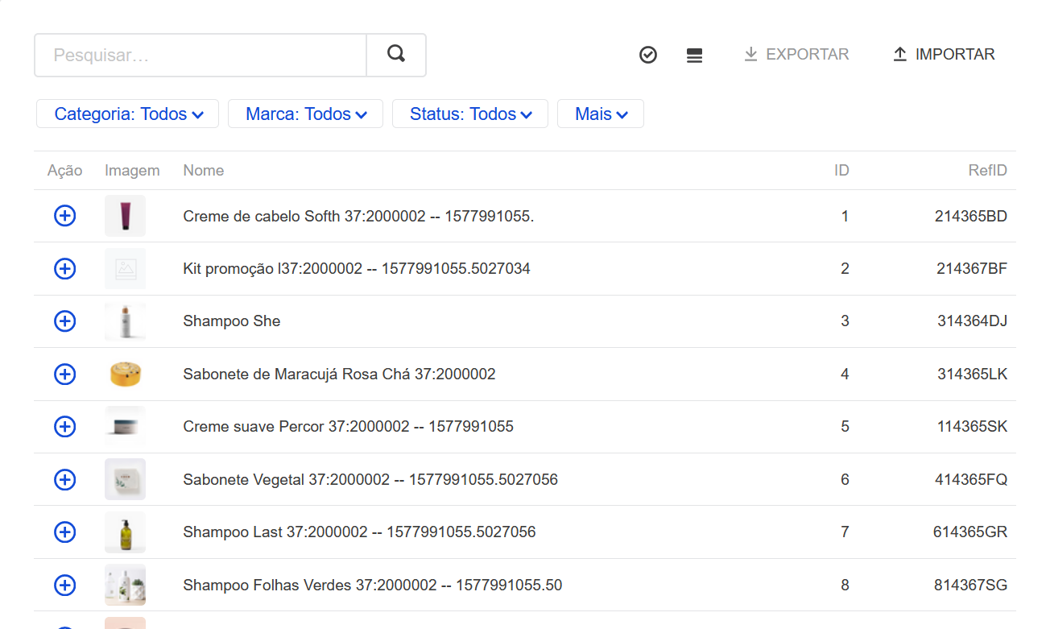Open the Kit promoção product thumbnail

coord(125,269)
